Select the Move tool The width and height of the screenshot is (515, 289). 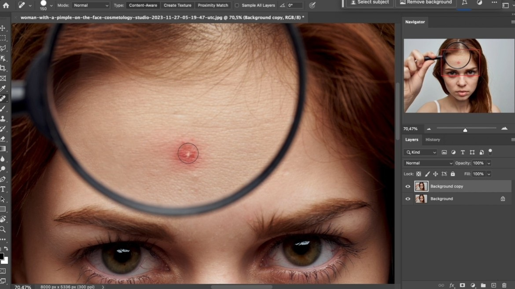3,28
